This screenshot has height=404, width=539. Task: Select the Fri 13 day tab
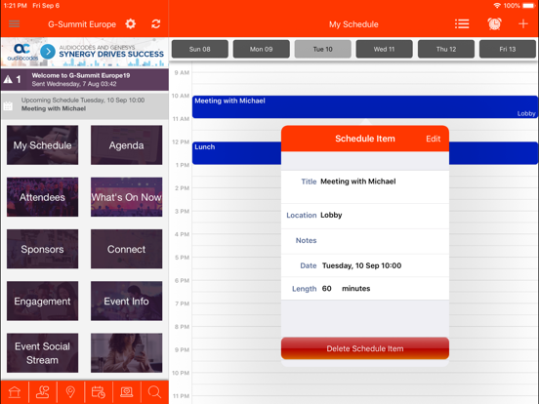click(508, 49)
